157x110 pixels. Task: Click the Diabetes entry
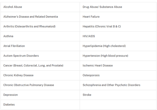9,104
